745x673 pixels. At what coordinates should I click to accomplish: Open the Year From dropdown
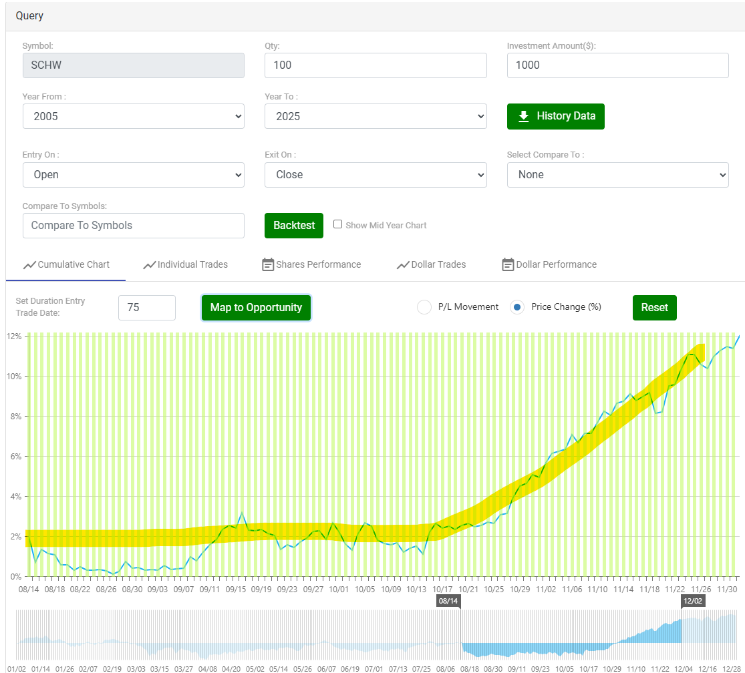click(134, 116)
